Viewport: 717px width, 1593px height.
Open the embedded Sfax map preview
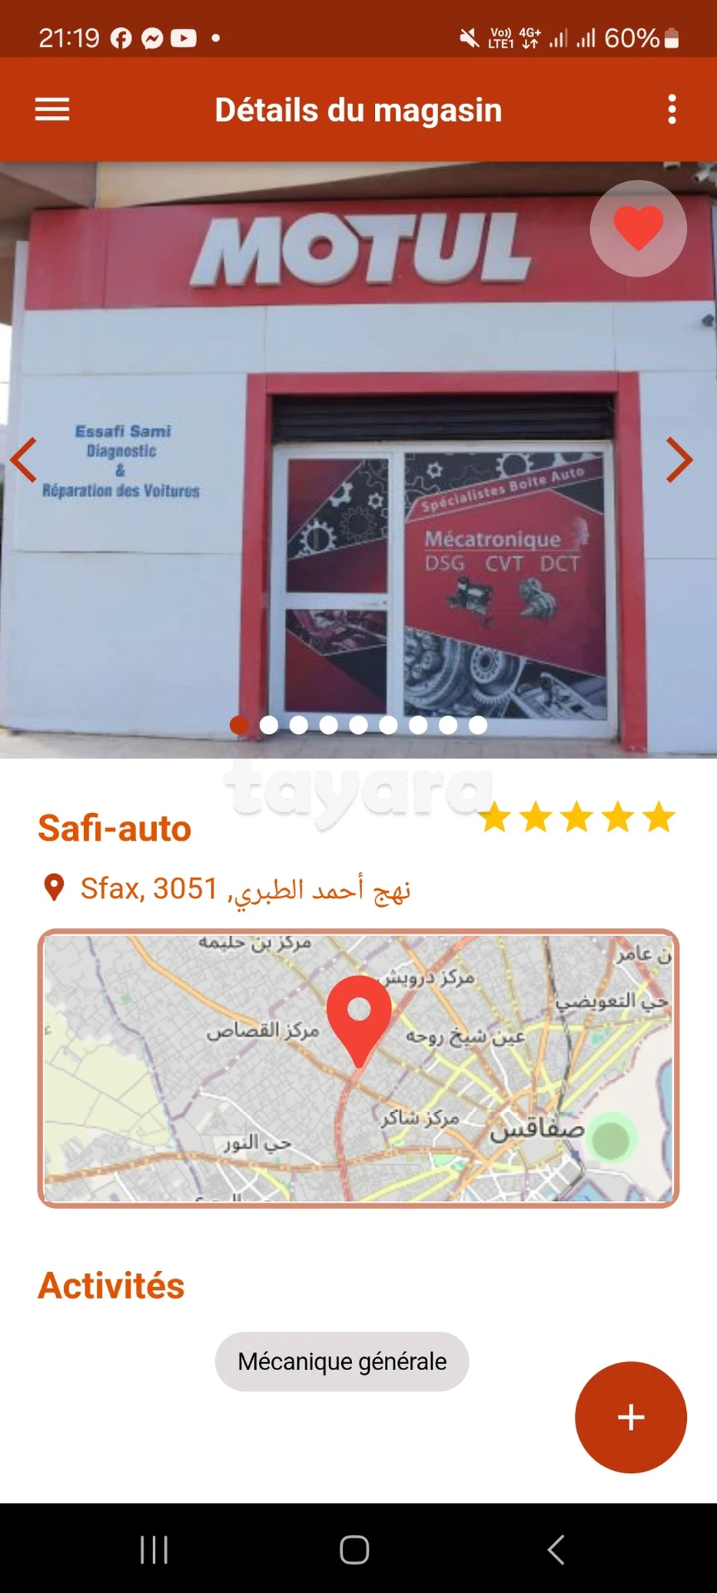point(358,1068)
